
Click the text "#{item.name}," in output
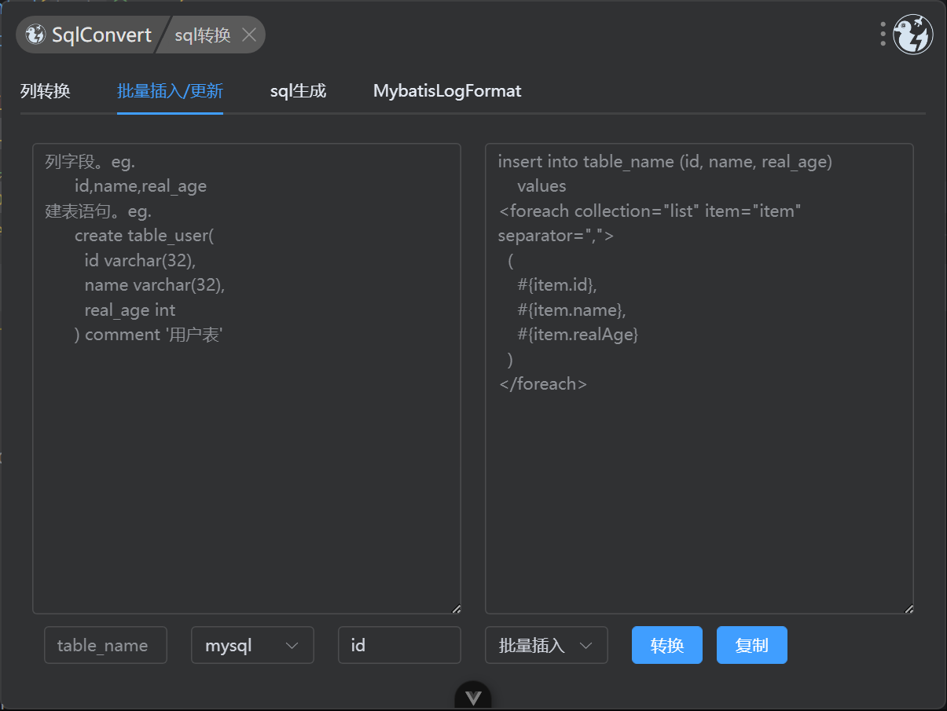click(x=572, y=310)
